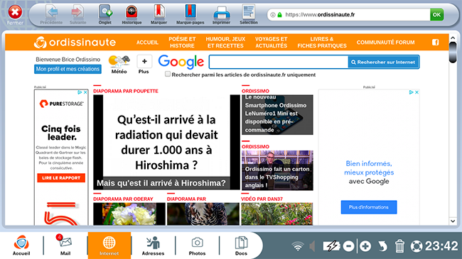The width and height of the screenshot is (462, 259).
Task: Open the bird diaporama thumbnail
Action: click(203, 214)
